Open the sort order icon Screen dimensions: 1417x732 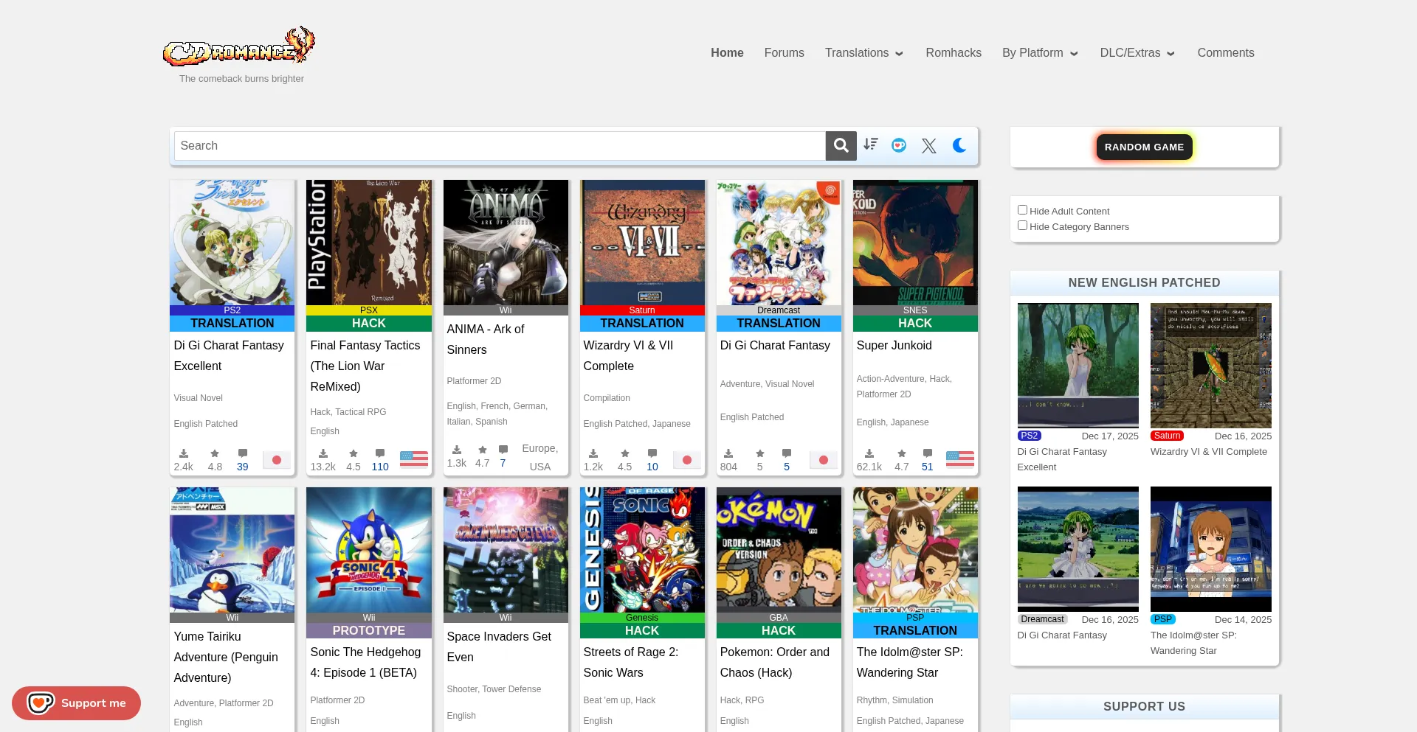pyautogui.click(x=871, y=145)
